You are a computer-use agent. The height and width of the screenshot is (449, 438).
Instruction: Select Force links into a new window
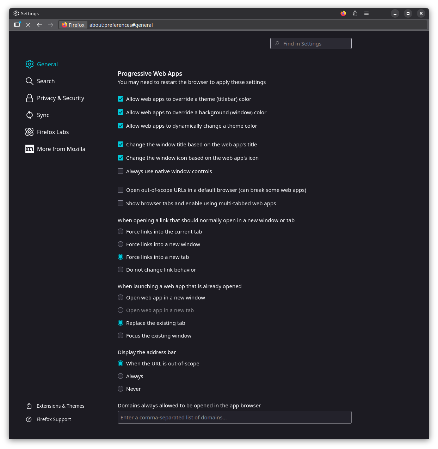click(121, 244)
